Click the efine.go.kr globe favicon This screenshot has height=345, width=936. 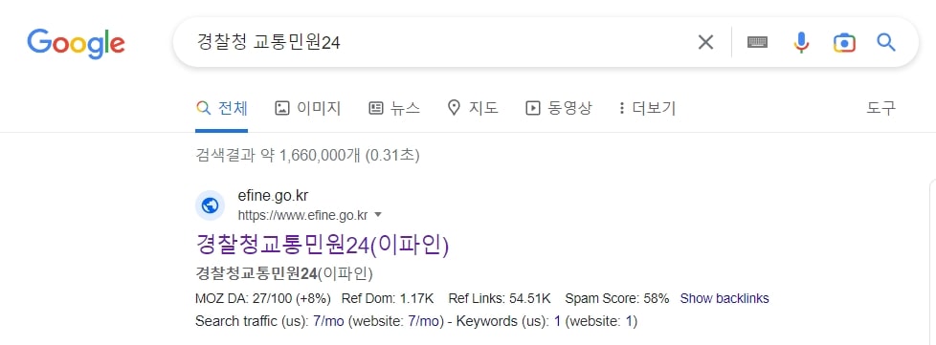coord(211,205)
